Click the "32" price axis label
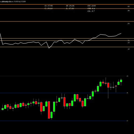The height and width of the screenshot is (134, 134). 128,6
